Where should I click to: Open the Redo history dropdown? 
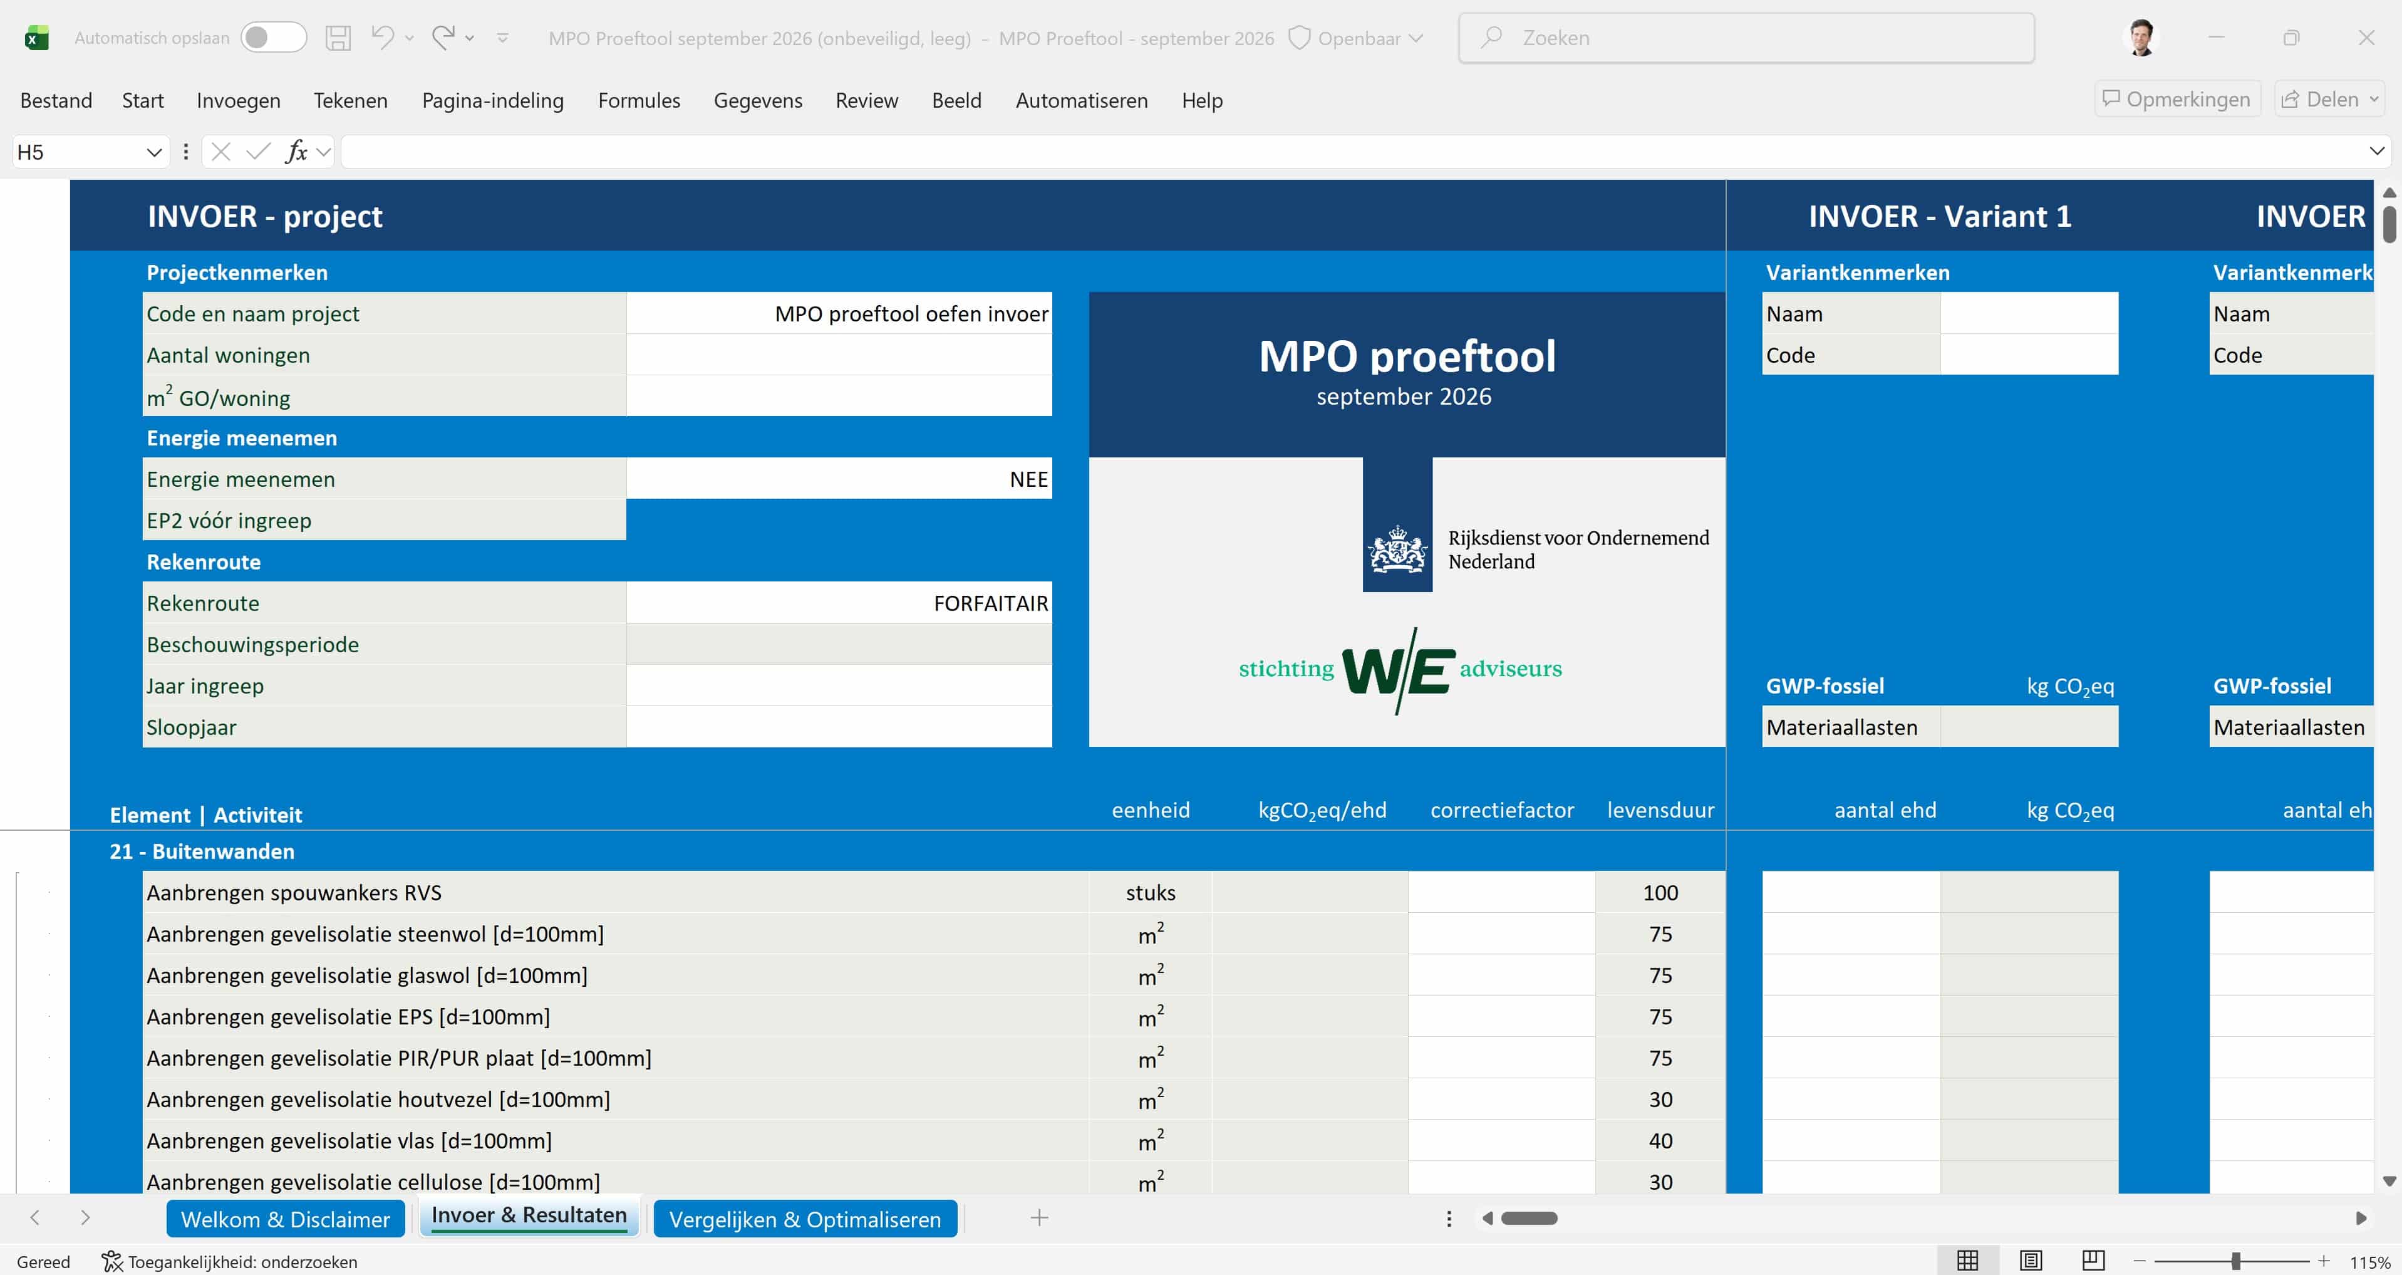[470, 38]
